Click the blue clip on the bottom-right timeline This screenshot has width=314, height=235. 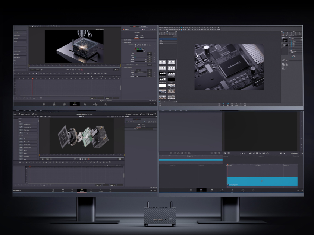tap(262, 181)
